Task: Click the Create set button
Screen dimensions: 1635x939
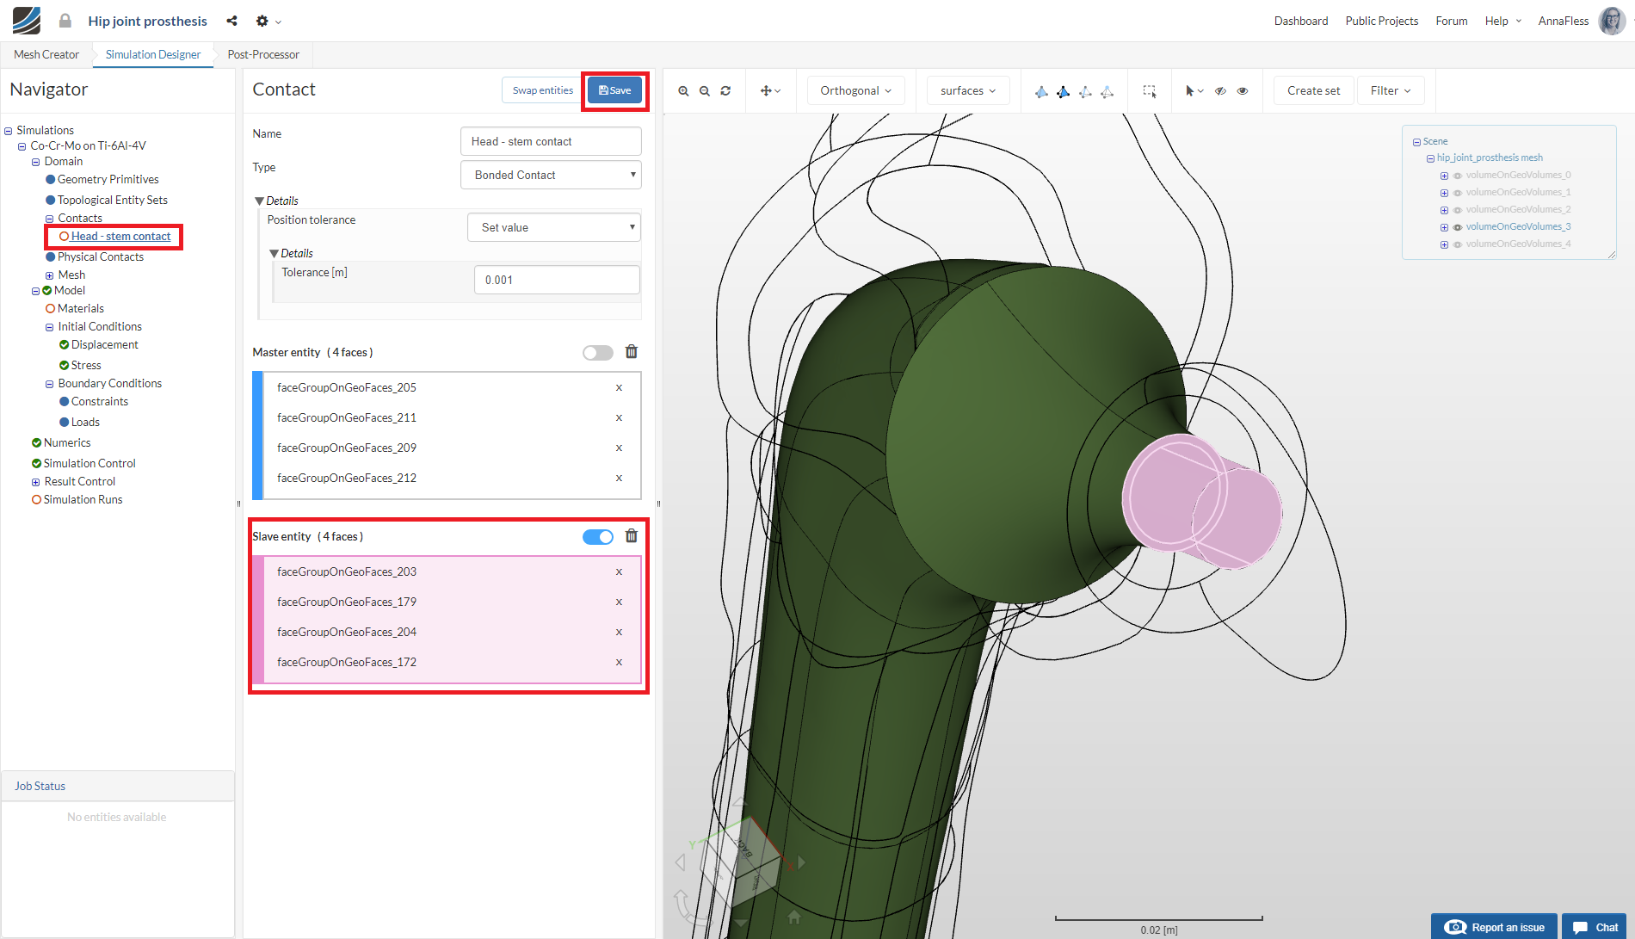Action: click(1313, 91)
